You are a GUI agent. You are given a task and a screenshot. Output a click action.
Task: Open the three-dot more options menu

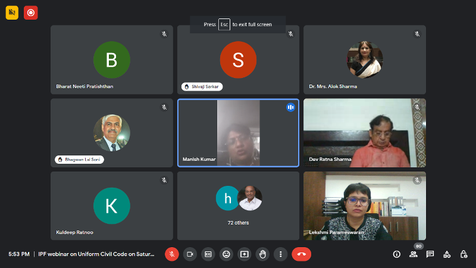point(280,254)
